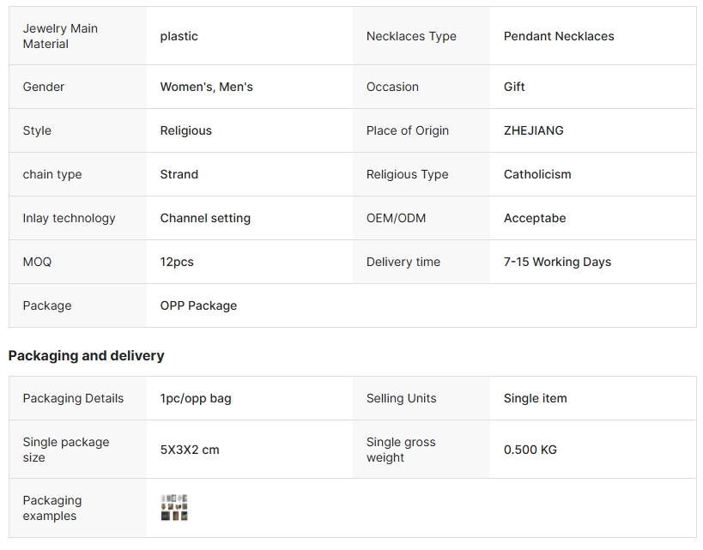Click the 5X3X2 cm package size

[x=190, y=450]
